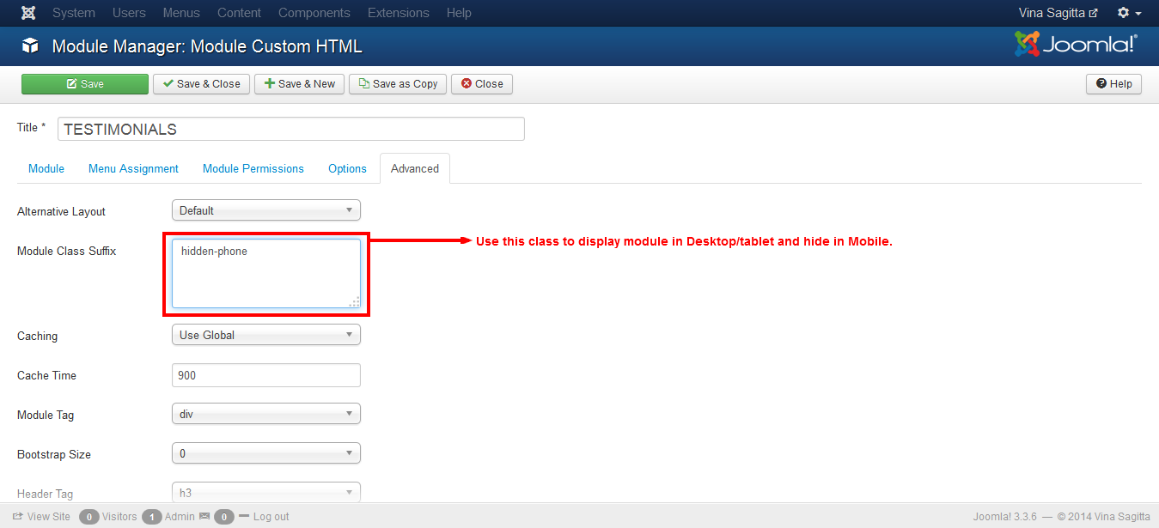This screenshot has width=1159, height=528.
Task: Click the Joomla logo icon in top-left
Action: coord(28,13)
